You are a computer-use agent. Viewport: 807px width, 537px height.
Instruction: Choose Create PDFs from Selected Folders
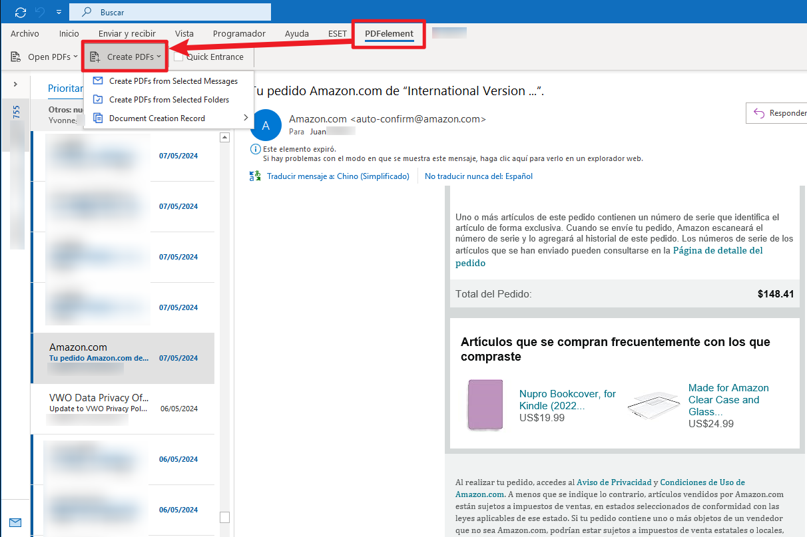point(168,99)
